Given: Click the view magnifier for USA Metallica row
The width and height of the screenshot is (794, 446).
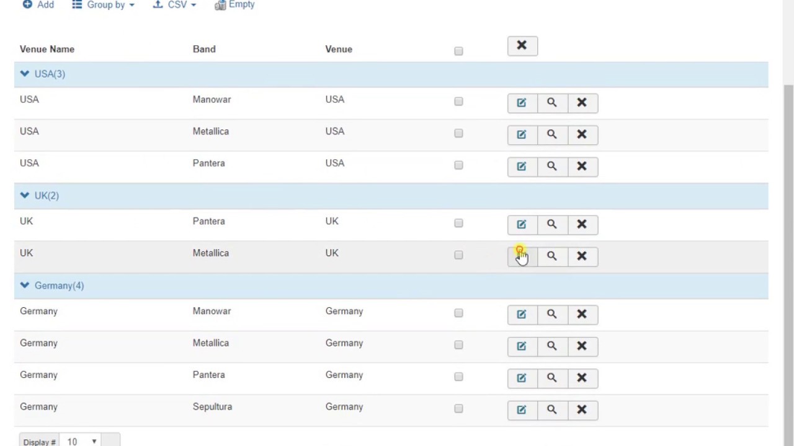Looking at the screenshot, I should pos(551,134).
